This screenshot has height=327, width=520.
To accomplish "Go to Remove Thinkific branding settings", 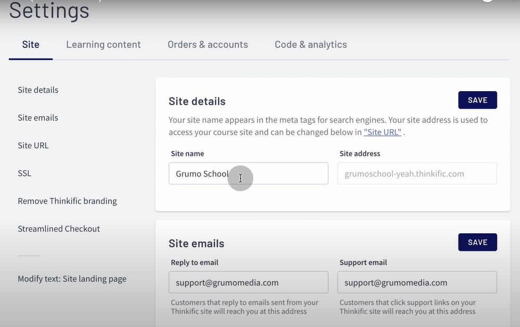I will point(67,200).
